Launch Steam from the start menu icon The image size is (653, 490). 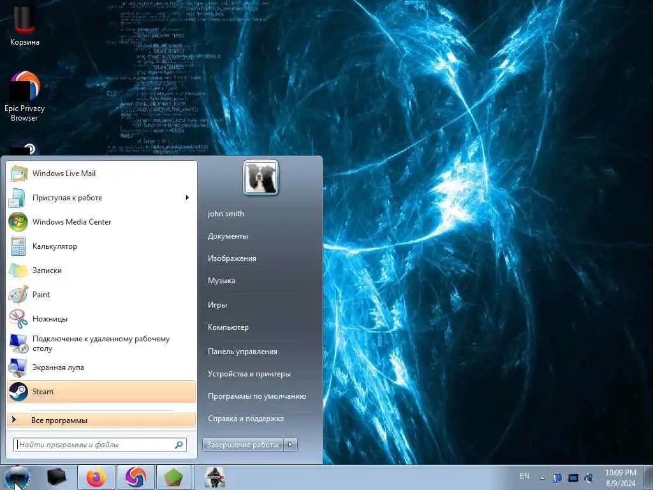(x=18, y=392)
